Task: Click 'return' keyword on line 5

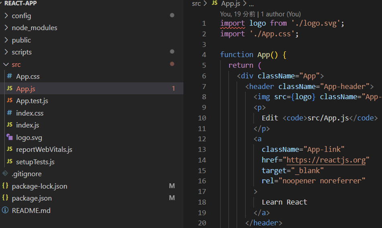Action: pyautogui.click(x=241, y=65)
